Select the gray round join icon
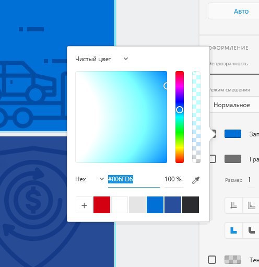Image resolution: width=259 pixels, height=267 pixels. pyautogui.click(x=251, y=230)
